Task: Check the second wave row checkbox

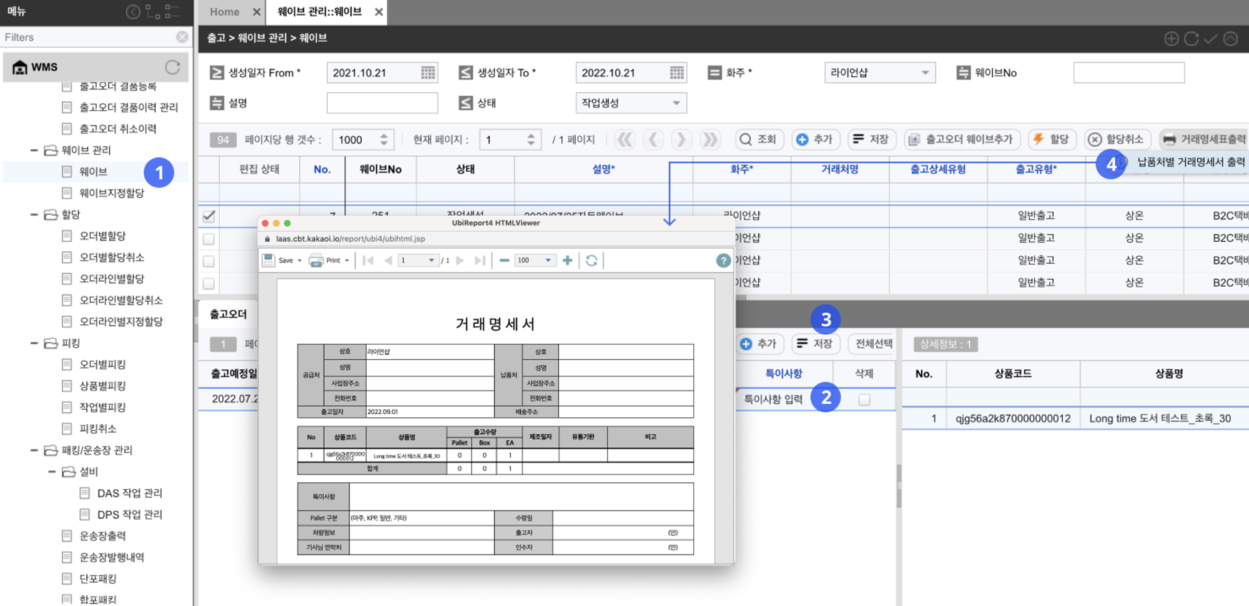Action: (209, 239)
